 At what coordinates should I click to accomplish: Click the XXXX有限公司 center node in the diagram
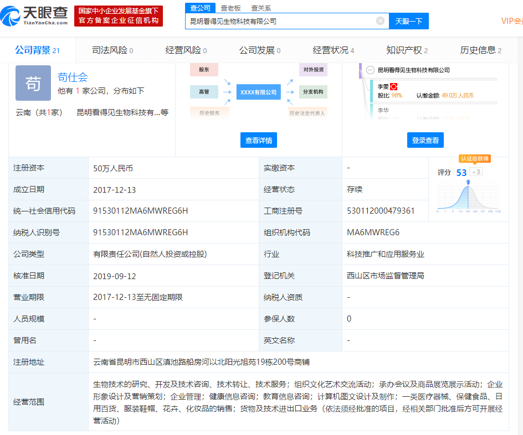coord(258,92)
